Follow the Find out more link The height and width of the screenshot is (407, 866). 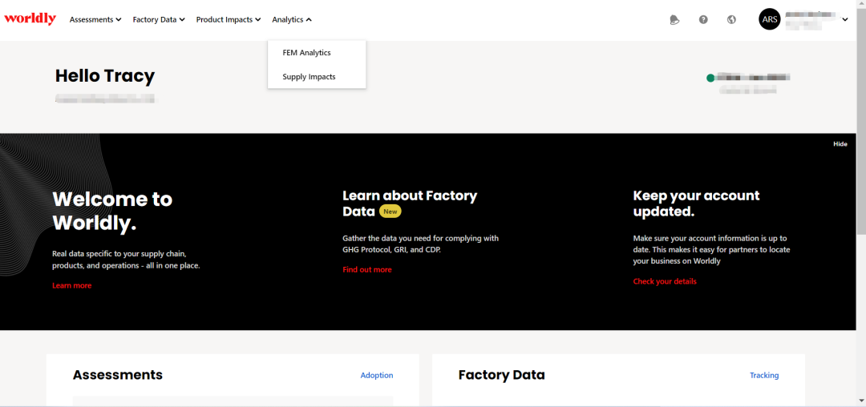[x=366, y=270]
